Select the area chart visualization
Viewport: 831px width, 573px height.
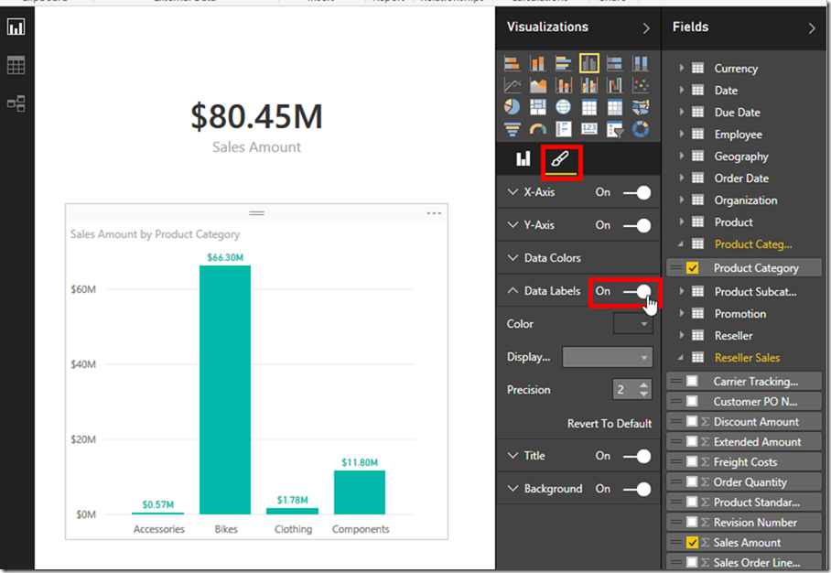click(x=537, y=85)
